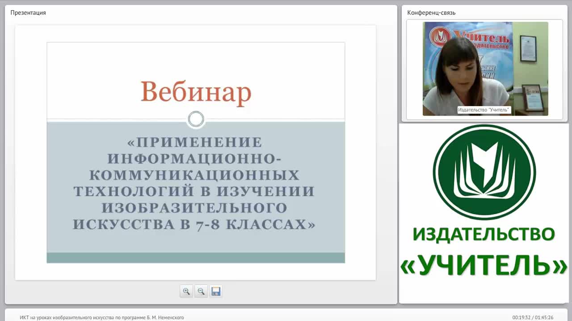Click the webinar title ИКТ на уроках изобразительного искусства
This screenshot has width=572, height=321.
102,317
